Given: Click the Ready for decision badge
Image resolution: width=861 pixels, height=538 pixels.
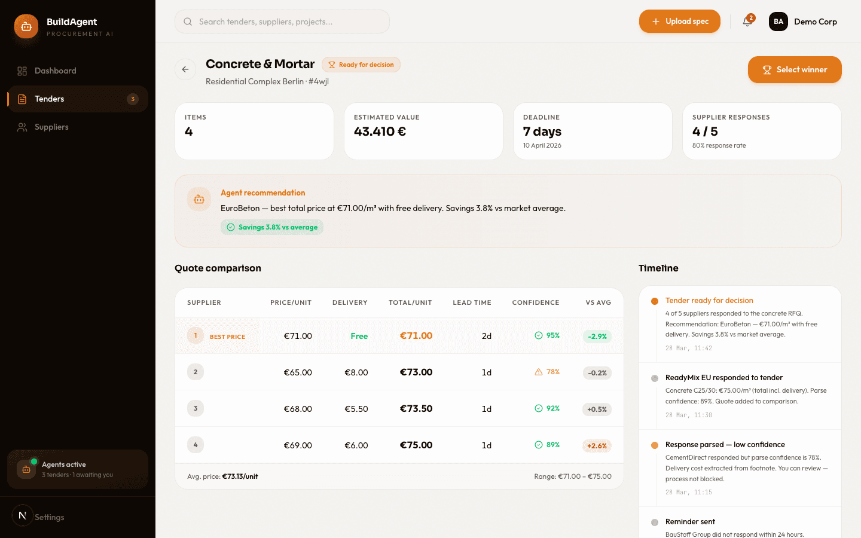Looking at the screenshot, I should [361, 64].
